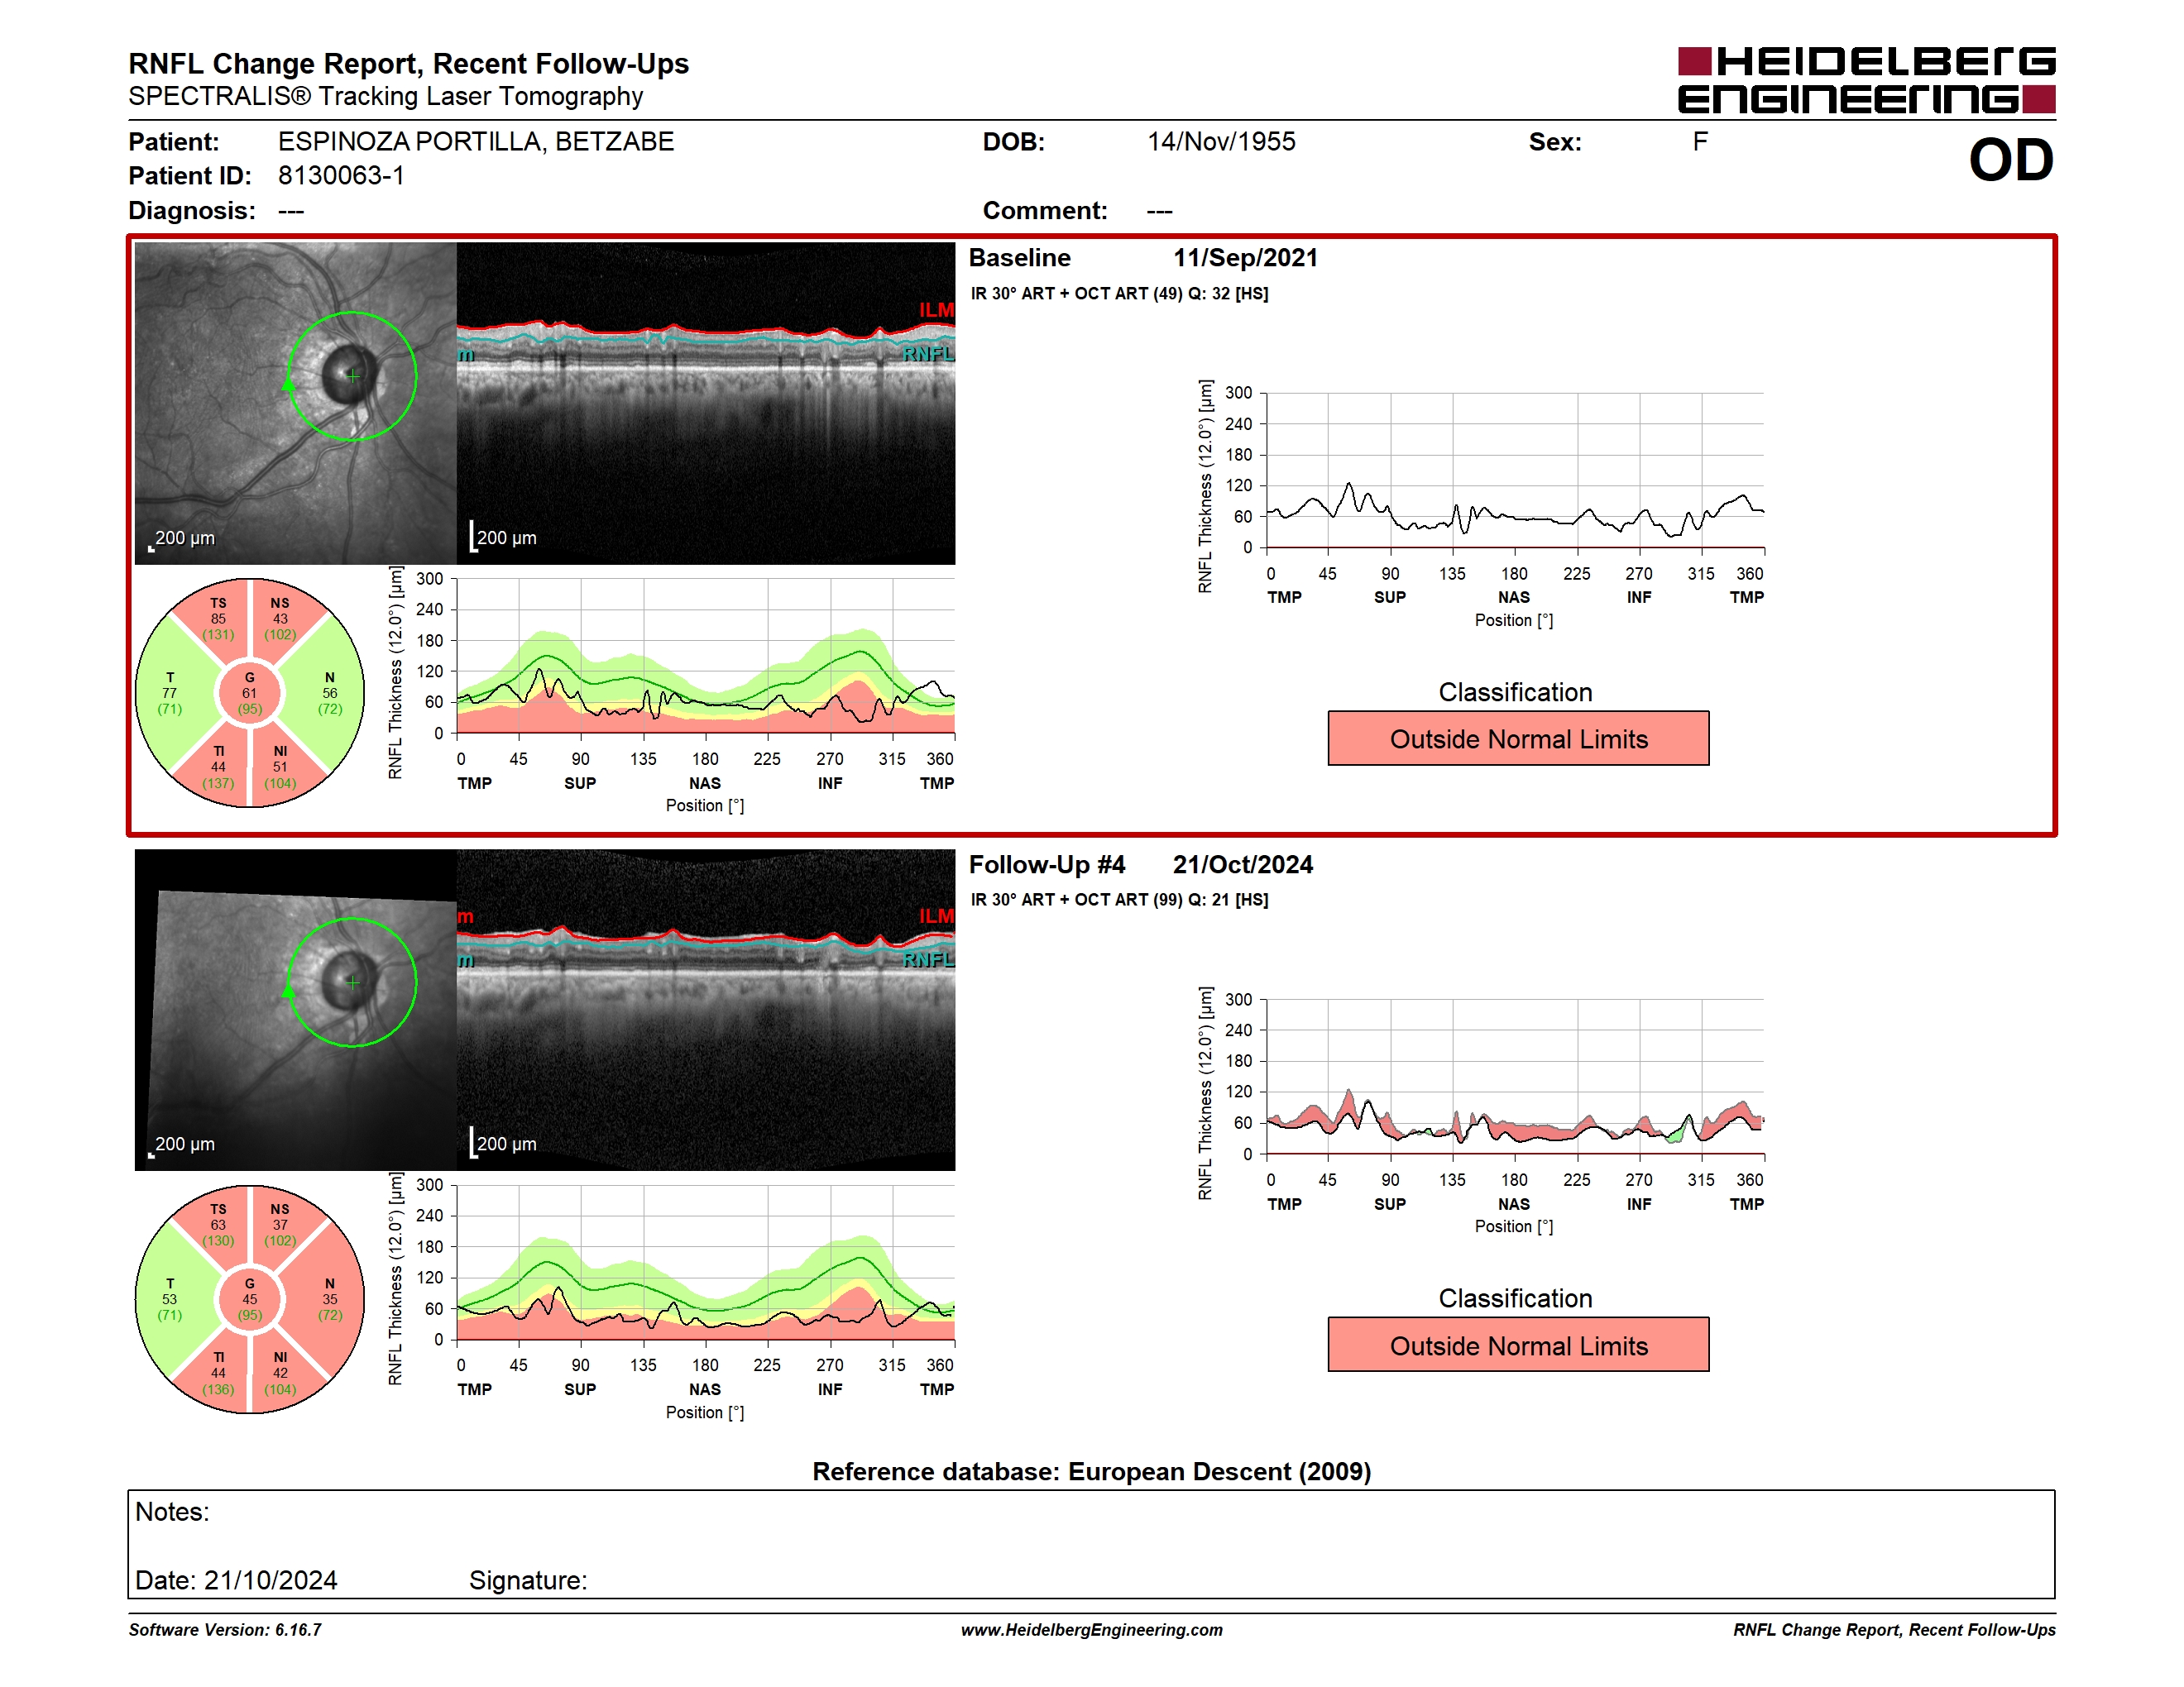Click follow-up NI sector value 42
The image size is (2184, 1687).
pos(280,1374)
